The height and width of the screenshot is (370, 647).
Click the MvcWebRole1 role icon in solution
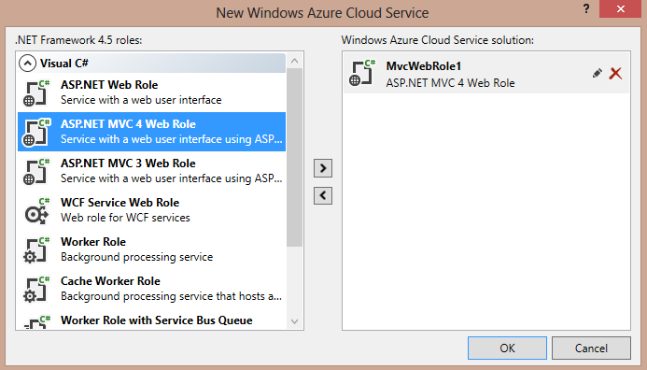click(x=362, y=73)
